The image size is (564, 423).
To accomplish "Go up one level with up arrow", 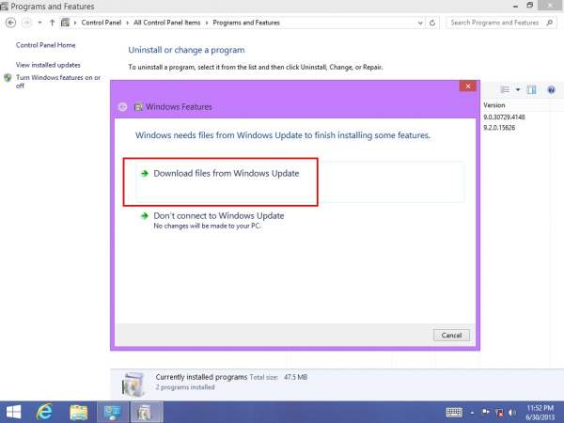I will point(52,23).
